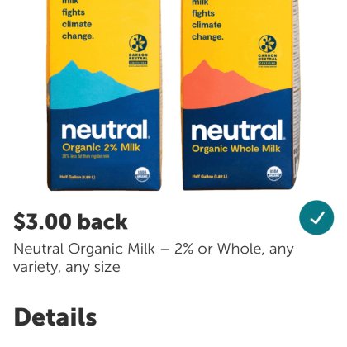Image resolution: width=347 pixels, height=347 pixels.
Task: Click Half Gallon text on Whole carton
Action: (x=210, y=176)
